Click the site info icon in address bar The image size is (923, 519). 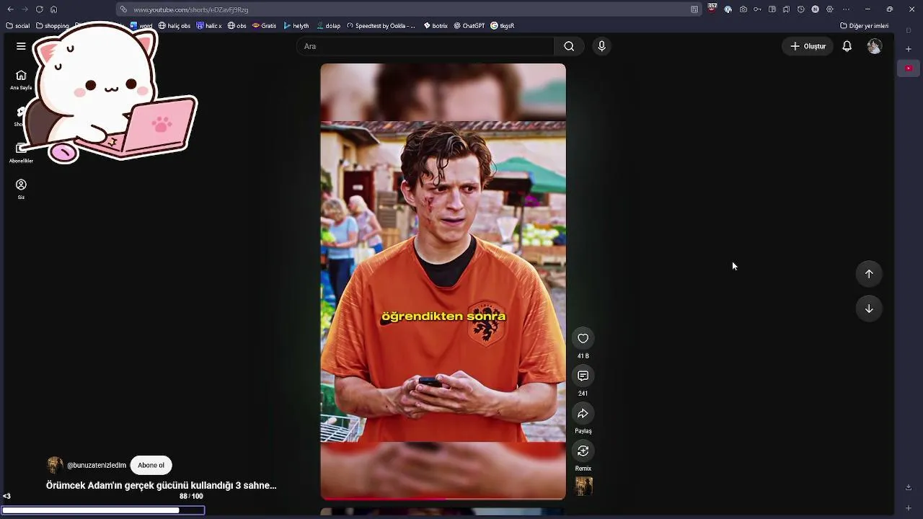tap(124, 9)
